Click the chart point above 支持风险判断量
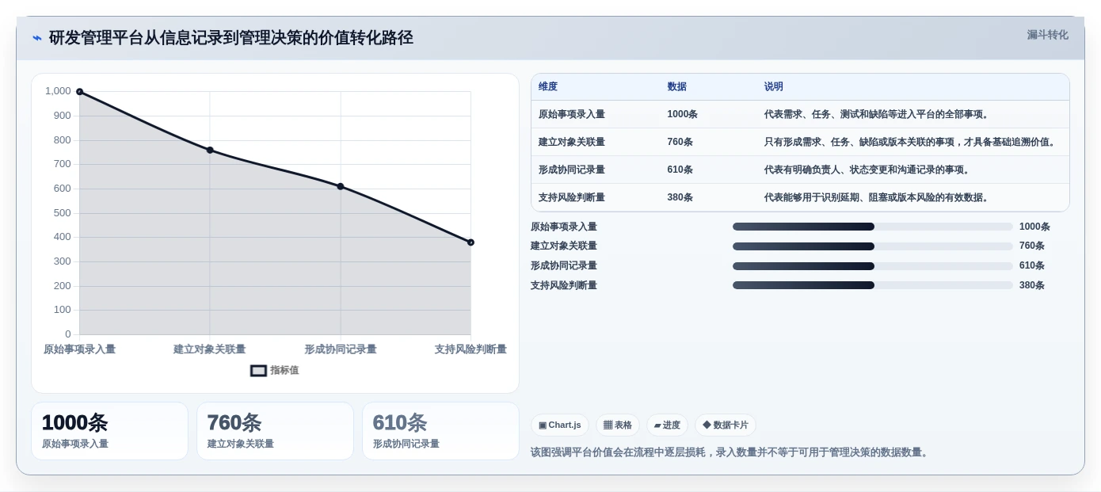 coord(470,242)
